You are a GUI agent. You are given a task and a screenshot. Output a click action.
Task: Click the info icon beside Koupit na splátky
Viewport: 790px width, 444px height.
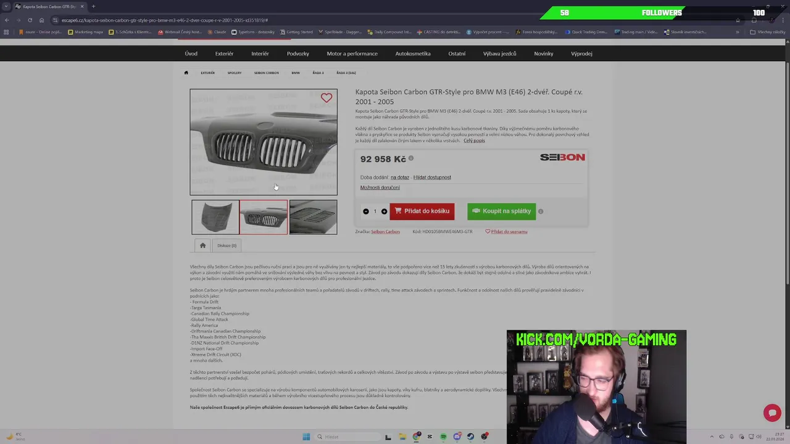tap(541, 211)
